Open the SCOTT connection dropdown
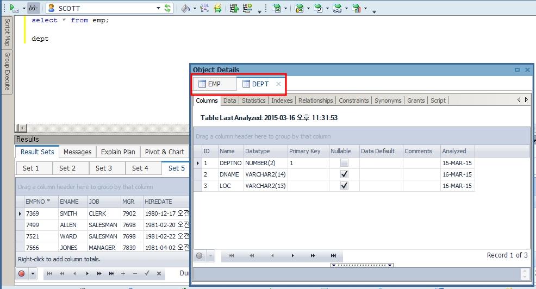 coord(158,8)
